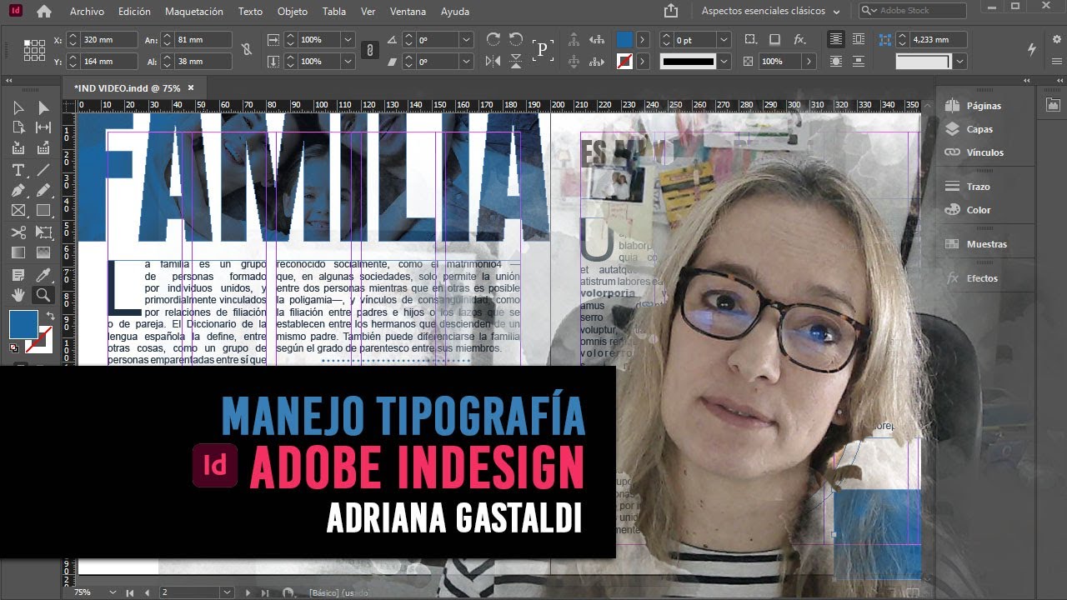Image resolution: width=1067 pixels, height=600 pixels.
Task: Activate the Type tool
Action: (18, 170)
